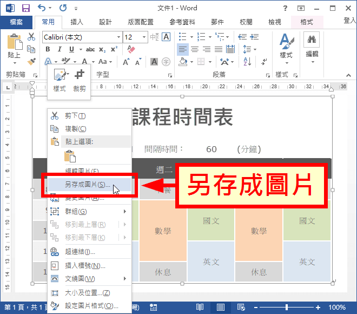Cut selection with the ribbon scissors icon

[31, 37]
